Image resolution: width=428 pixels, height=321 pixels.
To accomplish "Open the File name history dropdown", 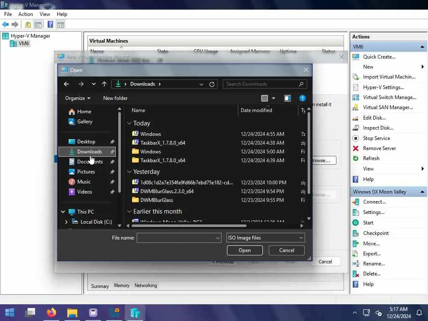I will (x=217, y=238).
